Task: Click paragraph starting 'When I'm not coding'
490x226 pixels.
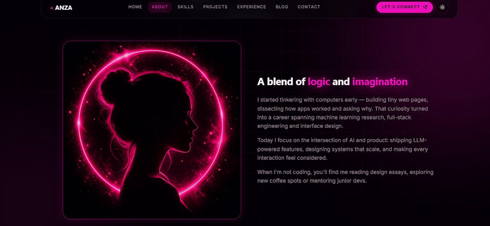Action: [345, 176]
